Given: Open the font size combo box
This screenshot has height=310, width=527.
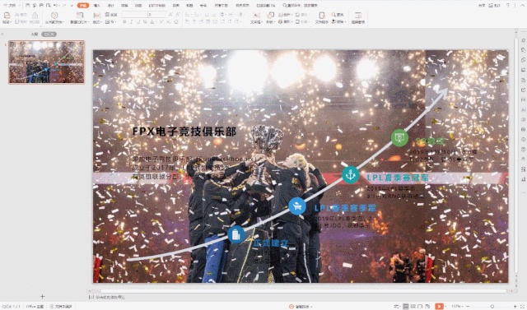Looking at the screenshot, I should point(157,15).
